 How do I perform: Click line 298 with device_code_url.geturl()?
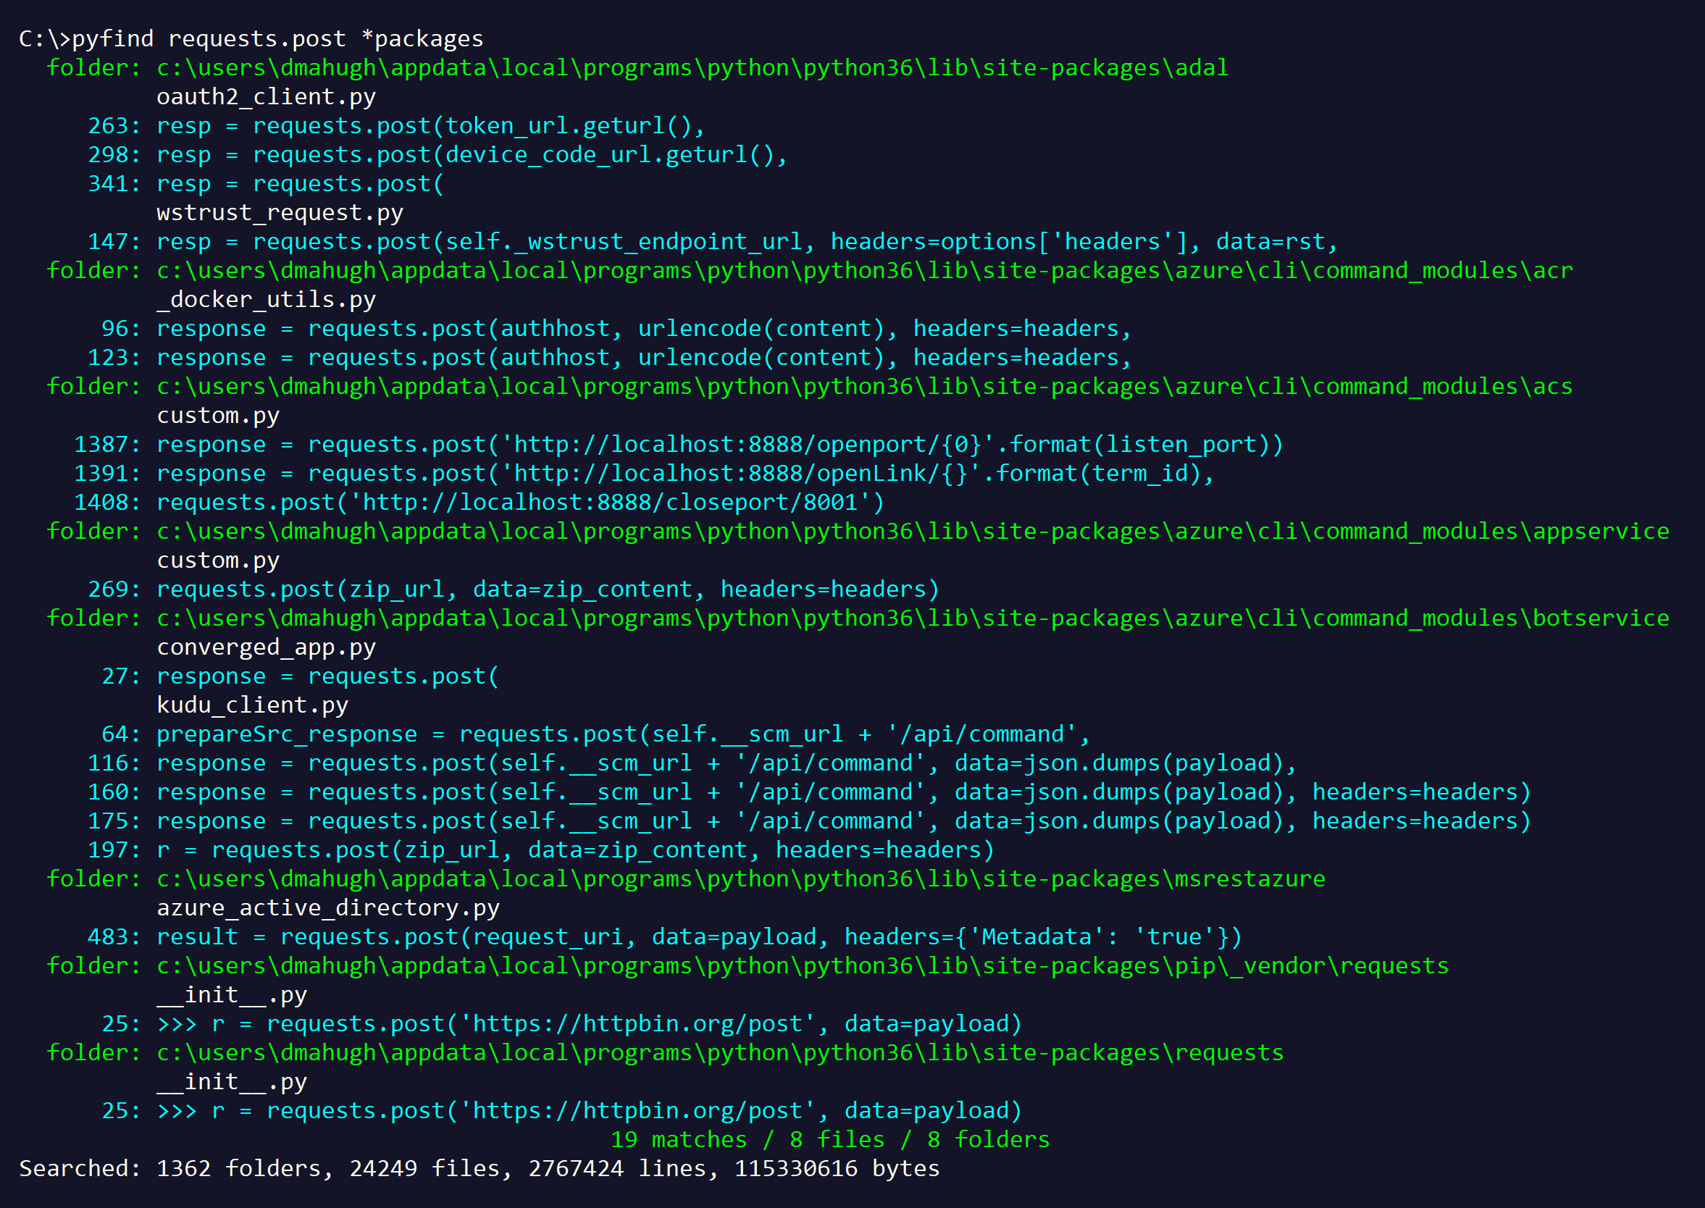coord(437,155)
